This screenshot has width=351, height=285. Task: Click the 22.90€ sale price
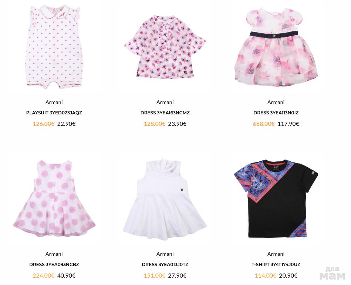(x=66, y=124)
